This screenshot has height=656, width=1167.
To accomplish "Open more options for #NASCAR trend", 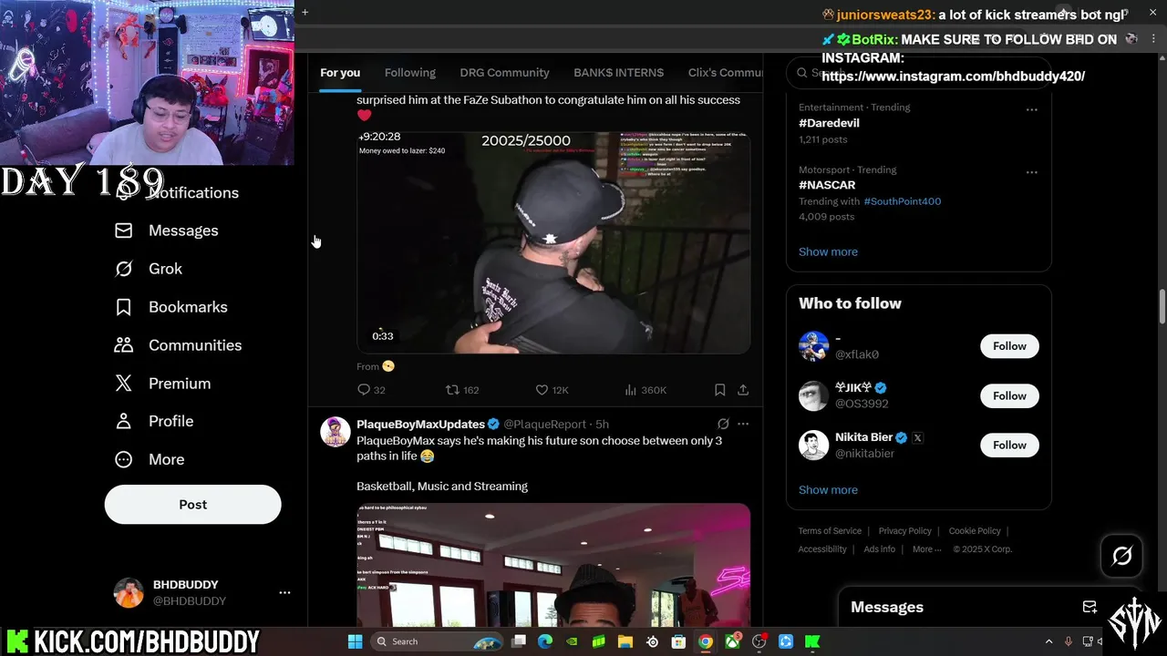I will tap(1031, 172).
